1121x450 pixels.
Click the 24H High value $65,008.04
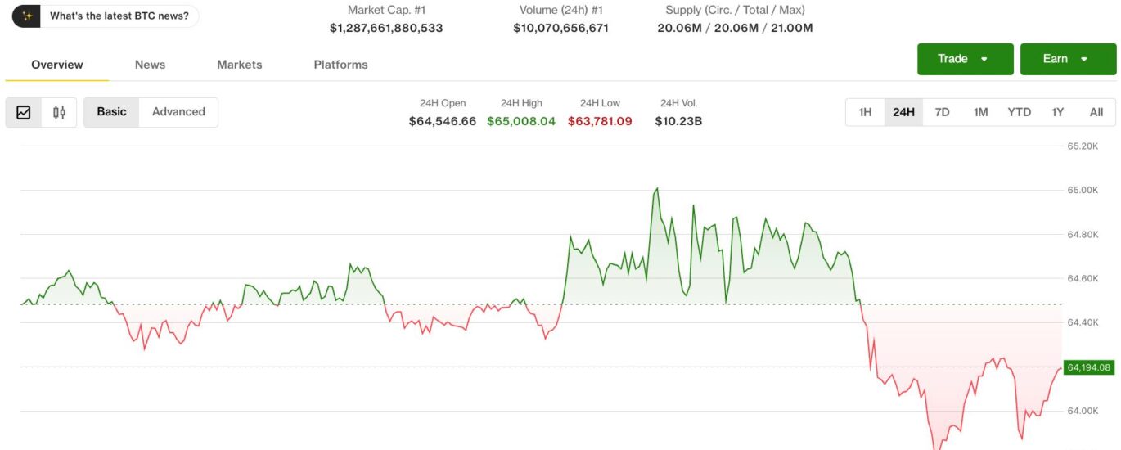tap(521, 121)
